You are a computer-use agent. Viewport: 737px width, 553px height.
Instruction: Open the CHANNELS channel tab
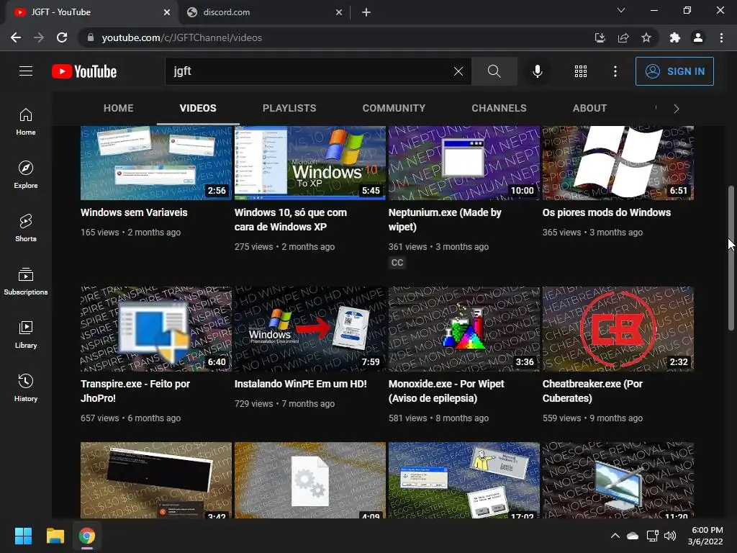[x=499, y=108]
